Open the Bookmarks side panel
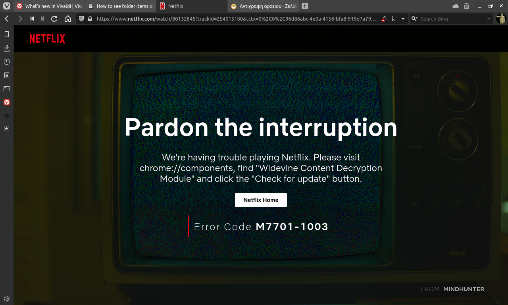This screenshot has height=305, width=508. tap(7, 34)
